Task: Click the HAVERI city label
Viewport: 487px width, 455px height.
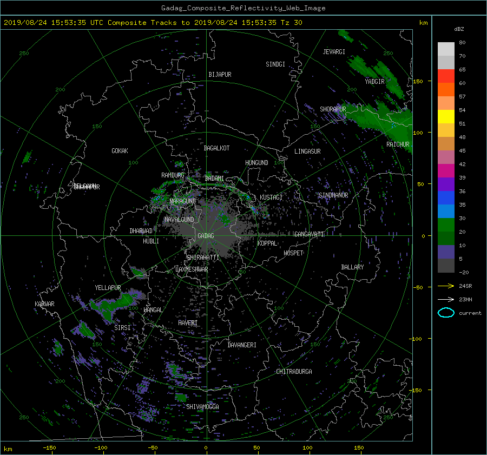Action: click(x=188, y=323)
